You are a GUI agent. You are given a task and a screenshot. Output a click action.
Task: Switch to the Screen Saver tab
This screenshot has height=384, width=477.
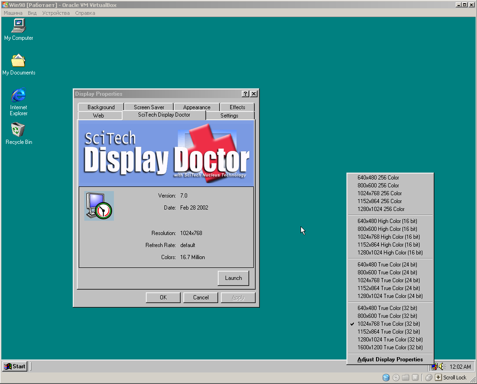(149, 107)
